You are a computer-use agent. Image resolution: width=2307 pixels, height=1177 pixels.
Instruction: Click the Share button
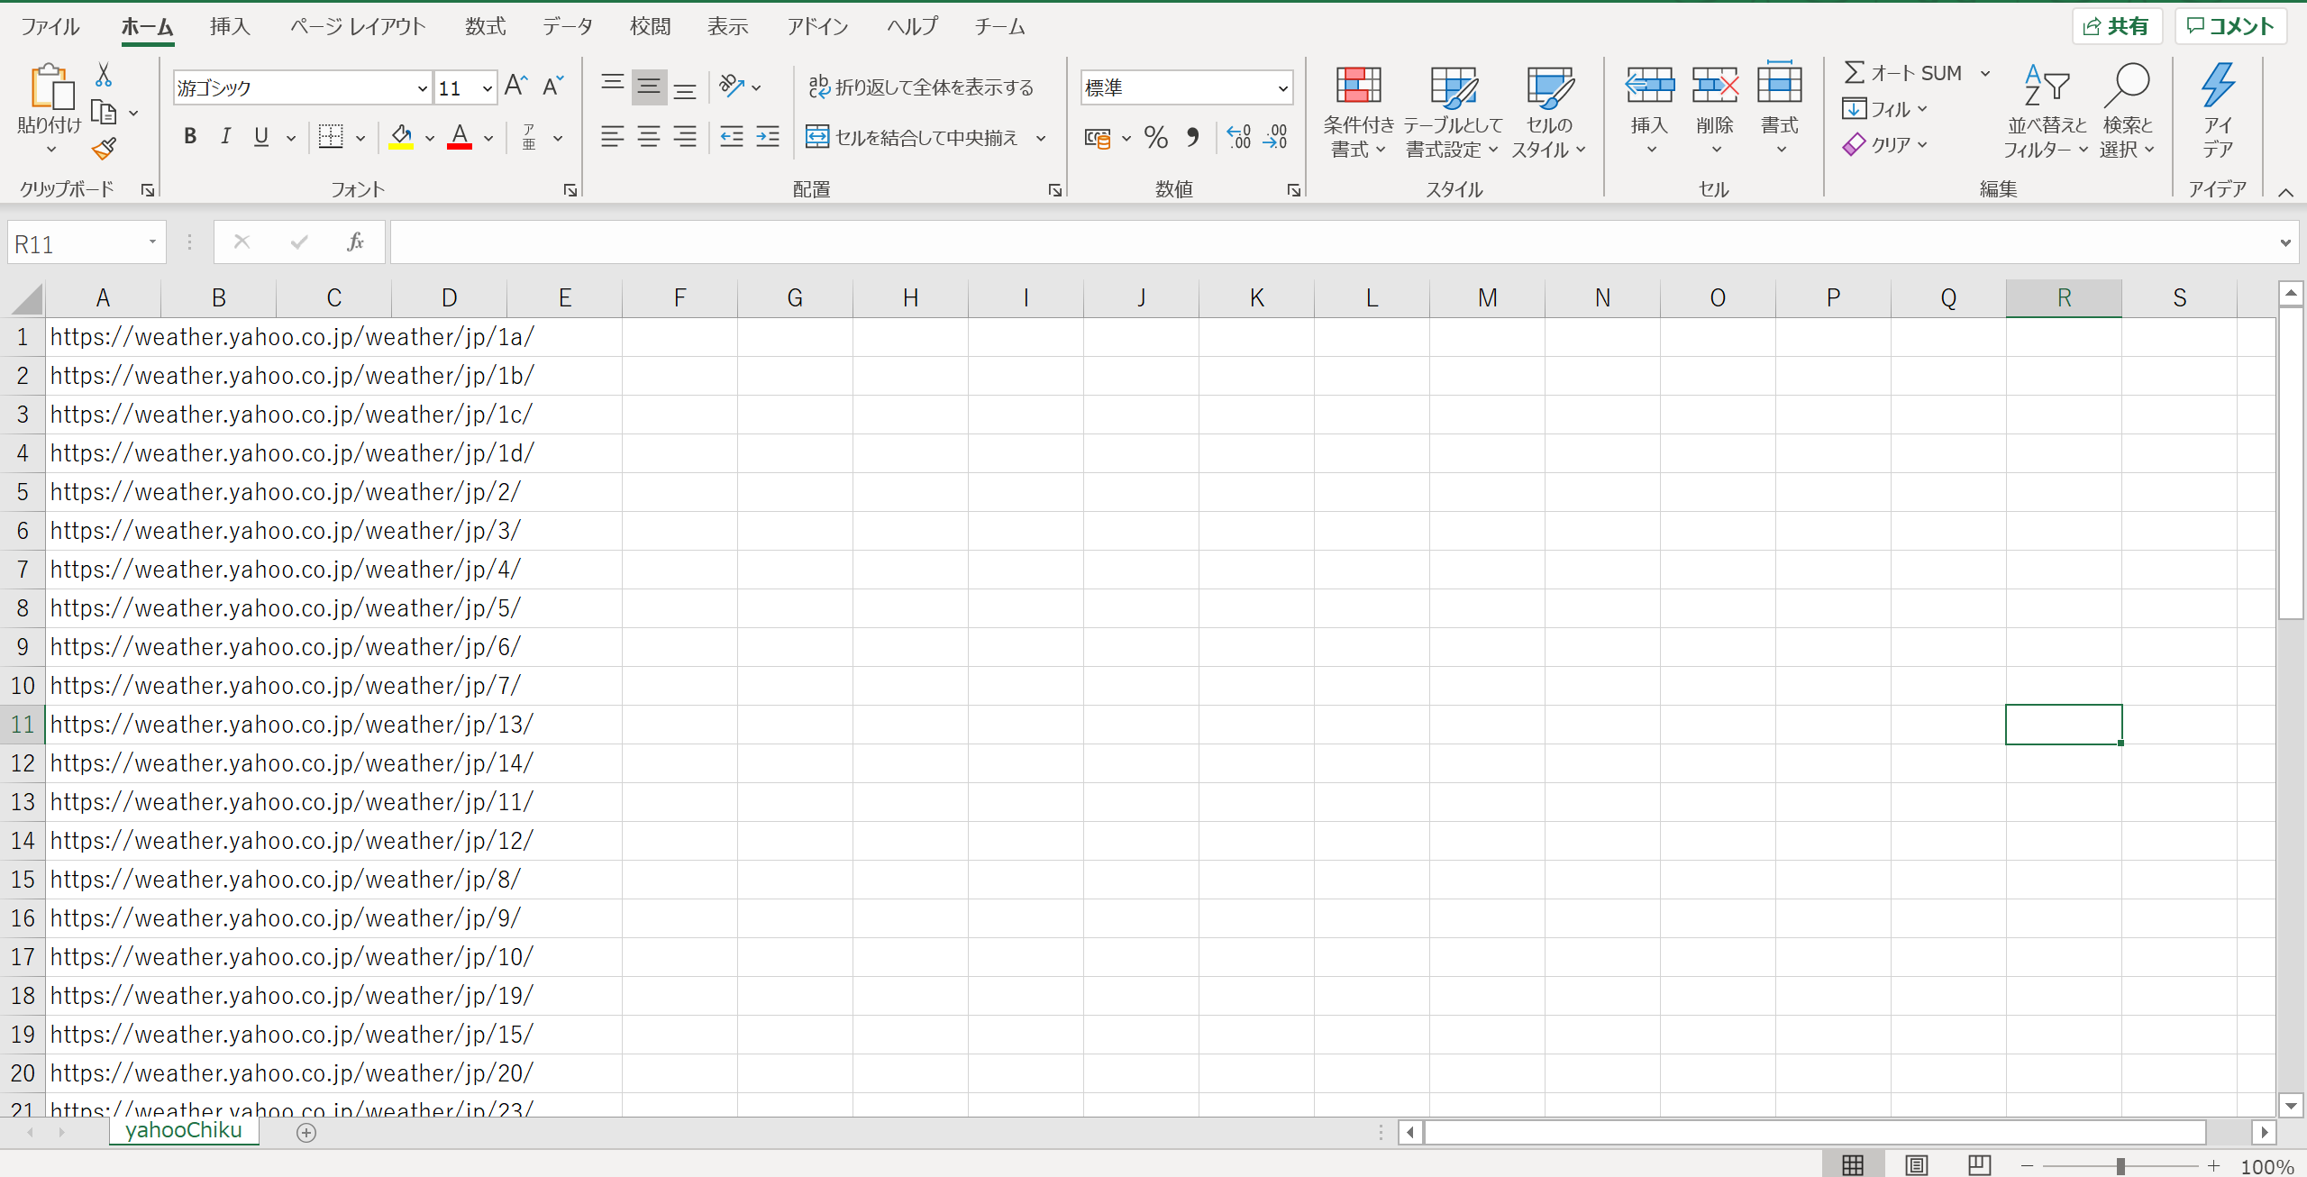[2117, 26]
